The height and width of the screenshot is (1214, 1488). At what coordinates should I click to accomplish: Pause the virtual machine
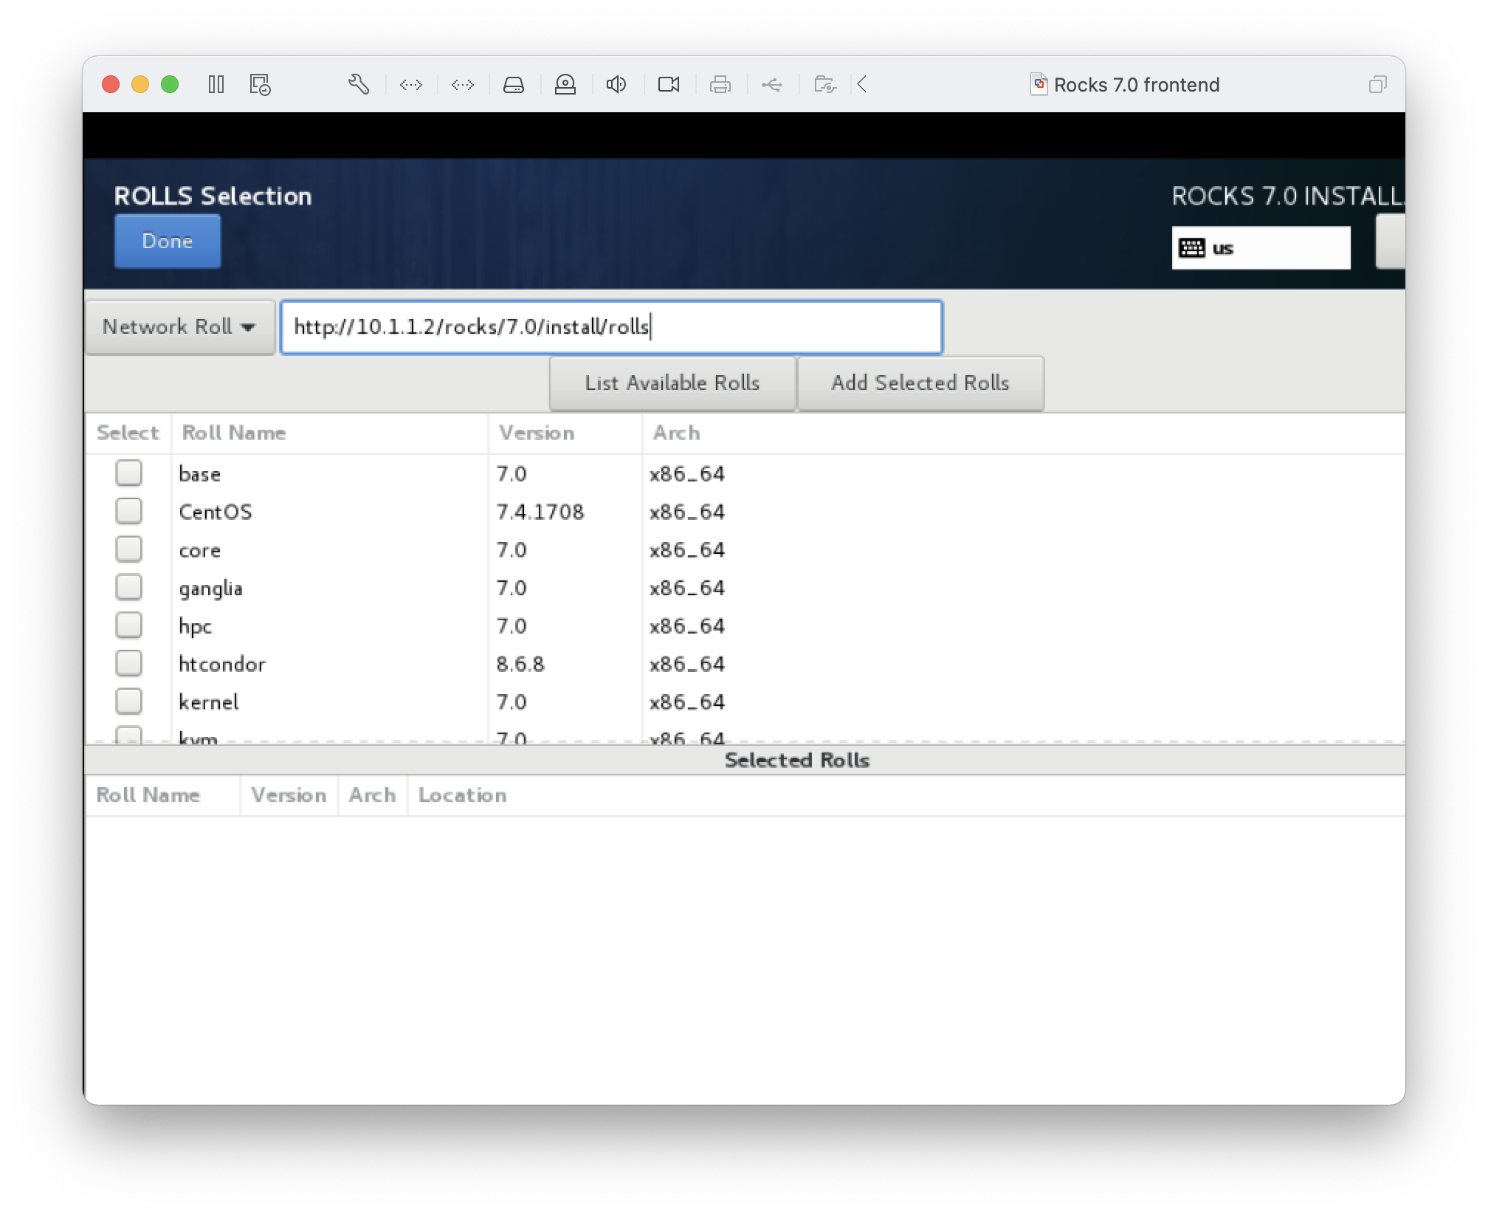(216, 85)
